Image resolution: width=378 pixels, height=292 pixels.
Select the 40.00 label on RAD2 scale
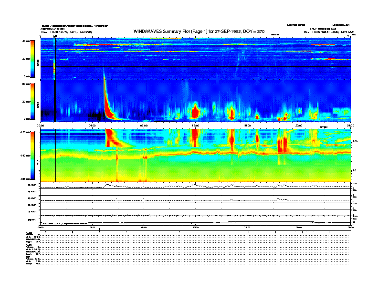(26, 41)
